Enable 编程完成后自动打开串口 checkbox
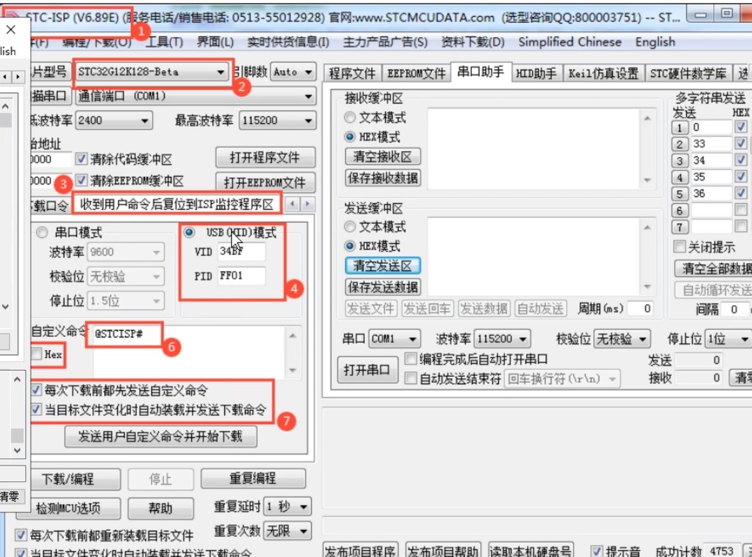Image resolution: width=752 pixels, height=557 pixels. [411, 359]
